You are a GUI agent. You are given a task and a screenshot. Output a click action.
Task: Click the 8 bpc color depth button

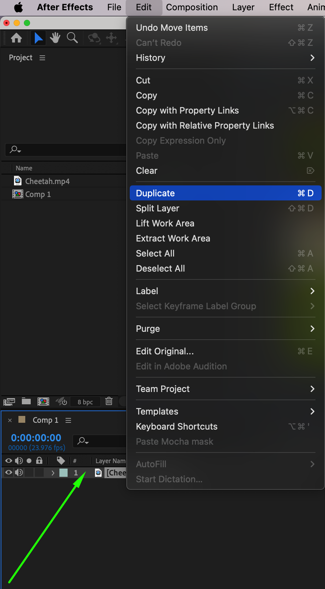click(85, 402)
